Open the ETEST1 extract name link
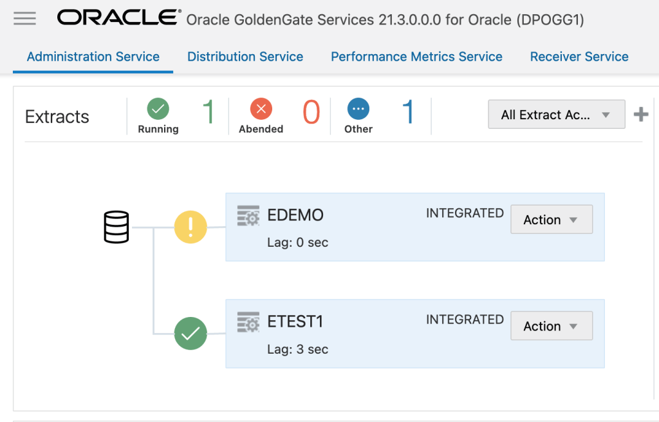The image size is (659, 422). point(295,321)
